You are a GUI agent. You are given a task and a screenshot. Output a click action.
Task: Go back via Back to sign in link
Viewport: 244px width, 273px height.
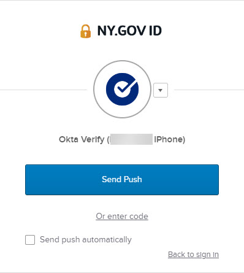tap(193, 255)
